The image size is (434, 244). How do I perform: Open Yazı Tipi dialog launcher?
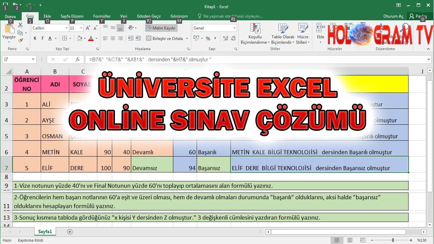click(97, 49)
